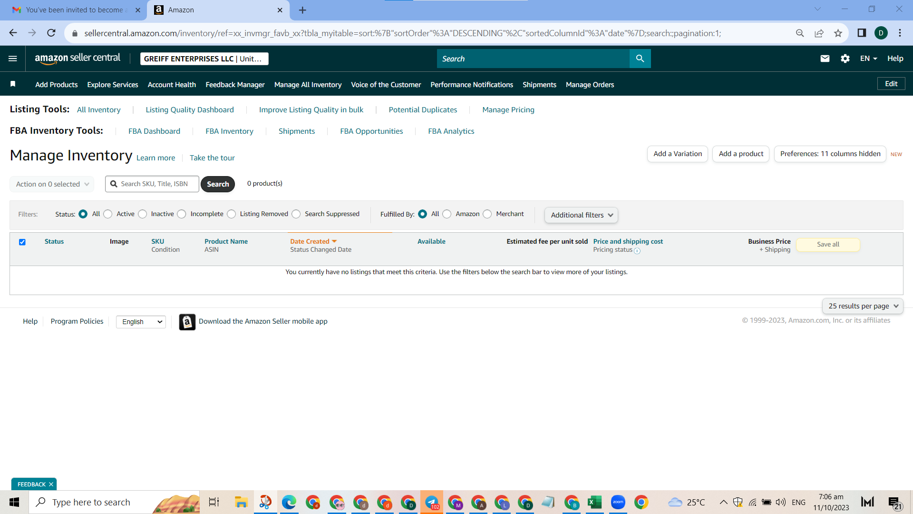Viewport: 913px width, 514px height.
Task: Open Preferences: 11 columns hidden
Action: click(830, 154)
